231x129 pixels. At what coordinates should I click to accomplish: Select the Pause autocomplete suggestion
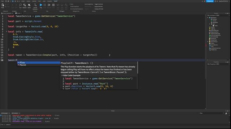39,65
